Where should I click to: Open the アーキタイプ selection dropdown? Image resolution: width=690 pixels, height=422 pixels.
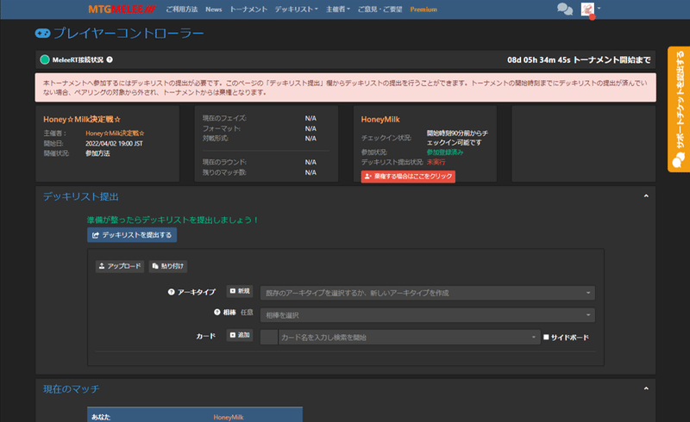click(x=428, y=293)
